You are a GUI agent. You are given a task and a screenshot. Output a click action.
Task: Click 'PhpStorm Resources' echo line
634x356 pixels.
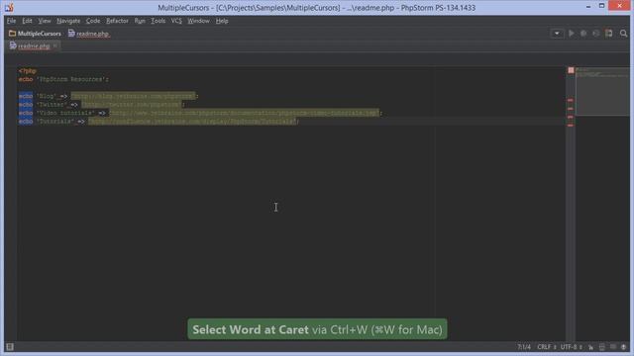(63, 79)
